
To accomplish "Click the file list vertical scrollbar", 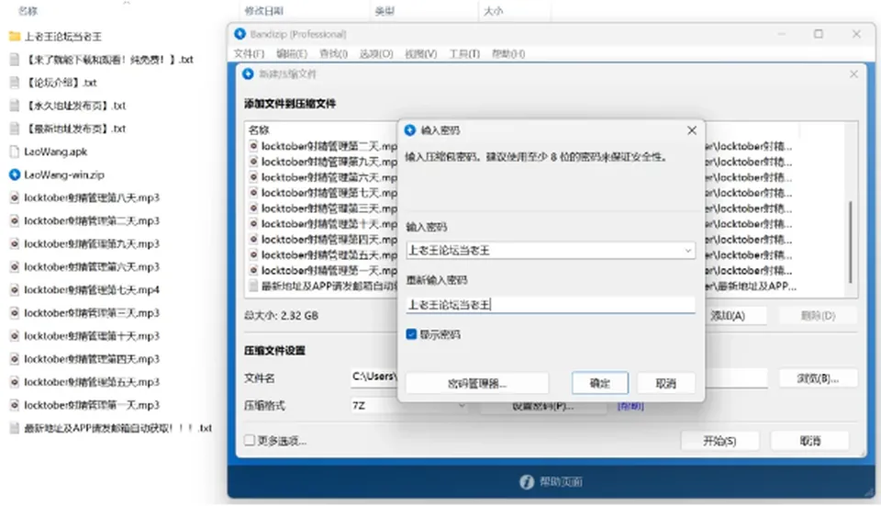I will (x=851, y=242).
